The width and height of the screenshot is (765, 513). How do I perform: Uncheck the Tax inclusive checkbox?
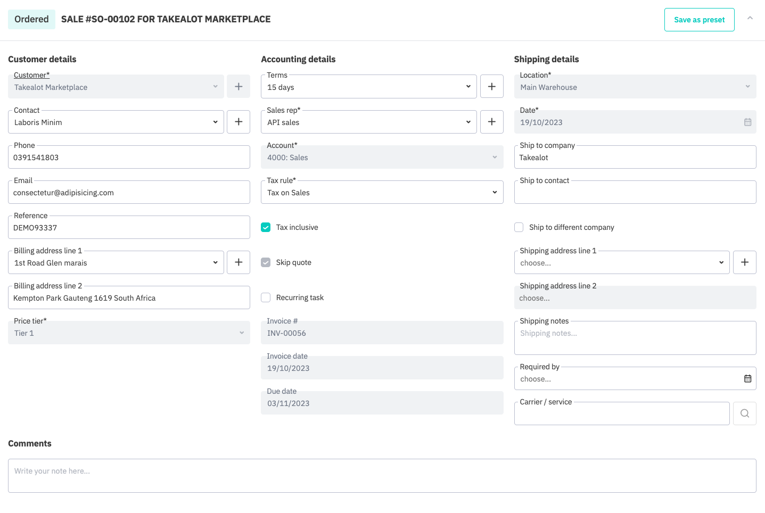266,227
